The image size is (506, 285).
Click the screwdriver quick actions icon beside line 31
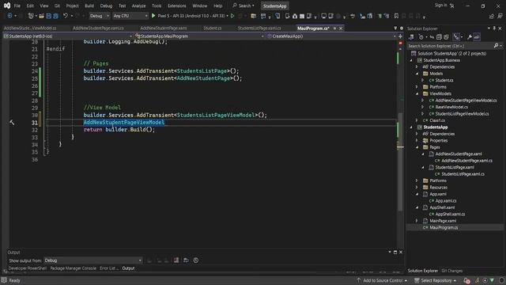[x=12, y=122]
